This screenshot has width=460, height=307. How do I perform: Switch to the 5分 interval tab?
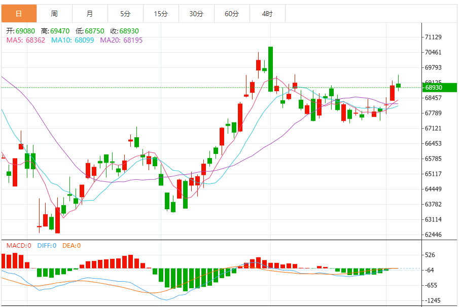(x=126, y=14)
